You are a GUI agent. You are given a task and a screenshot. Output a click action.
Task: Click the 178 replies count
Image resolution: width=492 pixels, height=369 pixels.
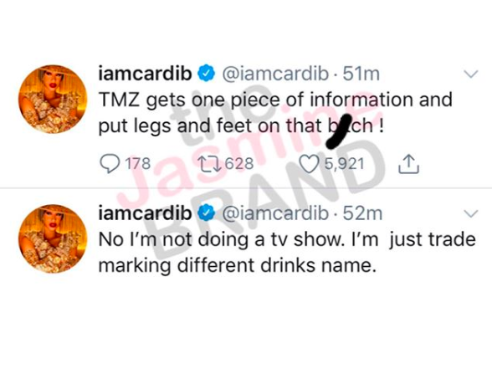[x=138, y=164]
